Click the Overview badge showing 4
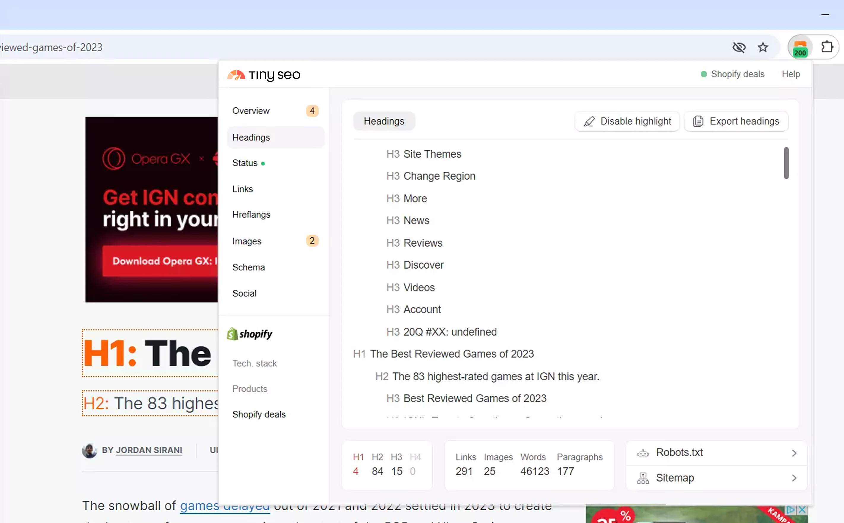844x523 pixels. (x=312, y=111)
